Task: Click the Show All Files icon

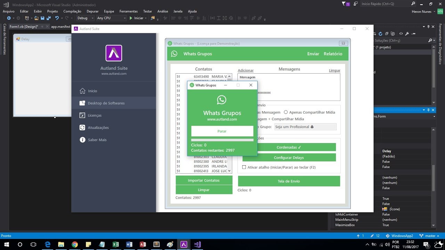Action: (x=393, y=34)
